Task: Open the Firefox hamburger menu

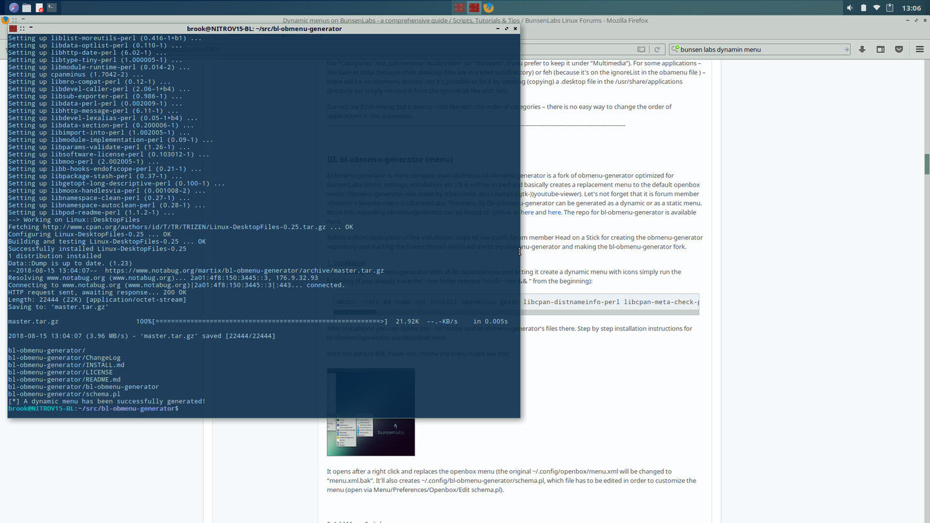Action: [920, 49]
